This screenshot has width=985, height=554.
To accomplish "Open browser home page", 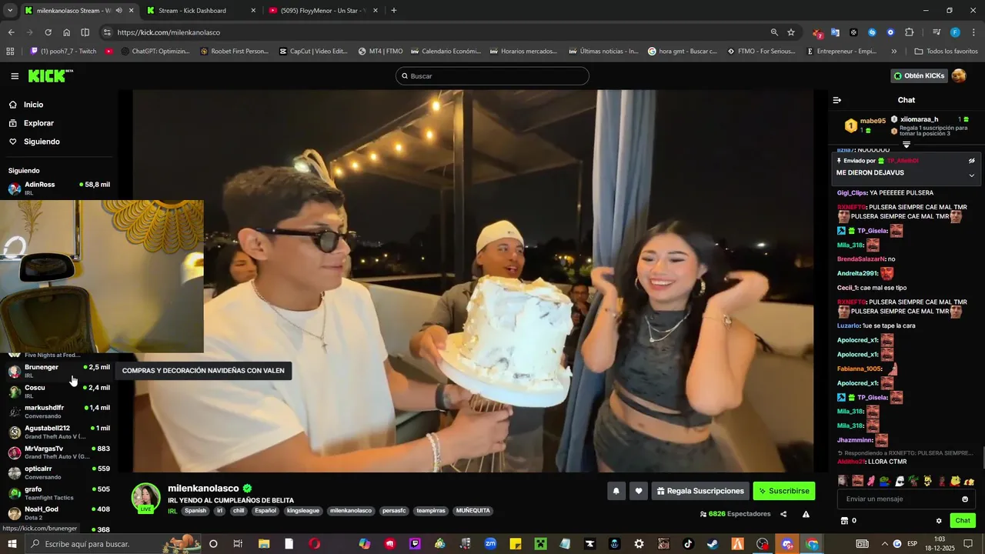I will [x=66, y=32].
